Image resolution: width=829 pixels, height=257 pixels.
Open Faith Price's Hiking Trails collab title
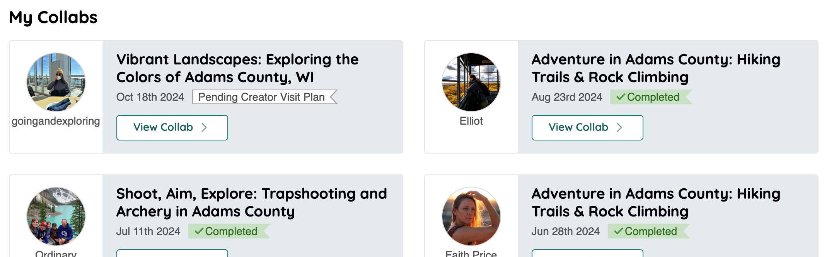pos(656,203)
